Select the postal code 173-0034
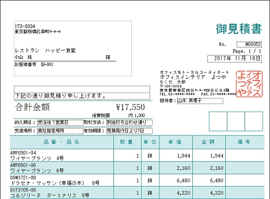The height and width of the screenshot is (199, 270). tap(25, 26)
